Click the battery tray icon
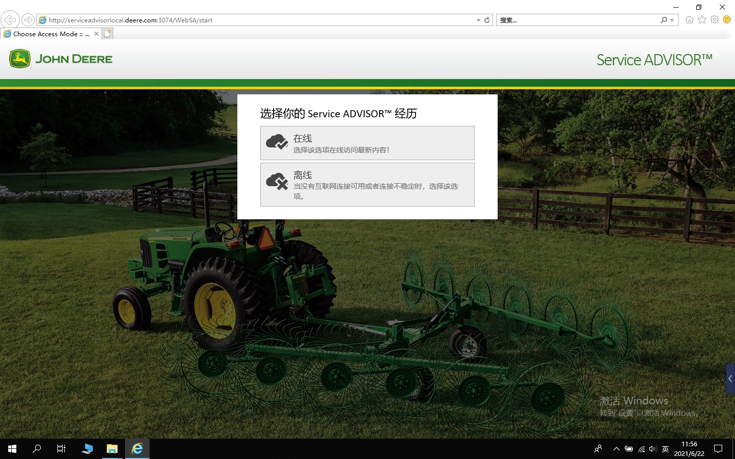This screenshot has width=735, height=459. (x=629, y=449)
